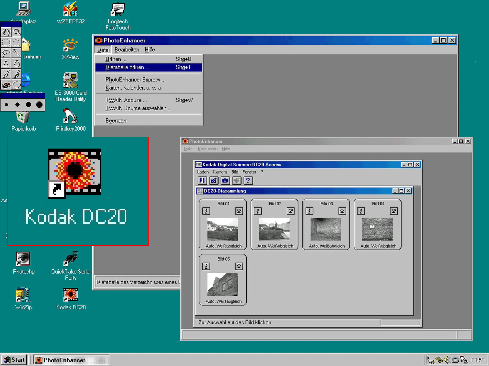The height and width of the screenshot is (366, 489).
Task: Rotate the Bild 01 picture
Action: tap(239, 211)
